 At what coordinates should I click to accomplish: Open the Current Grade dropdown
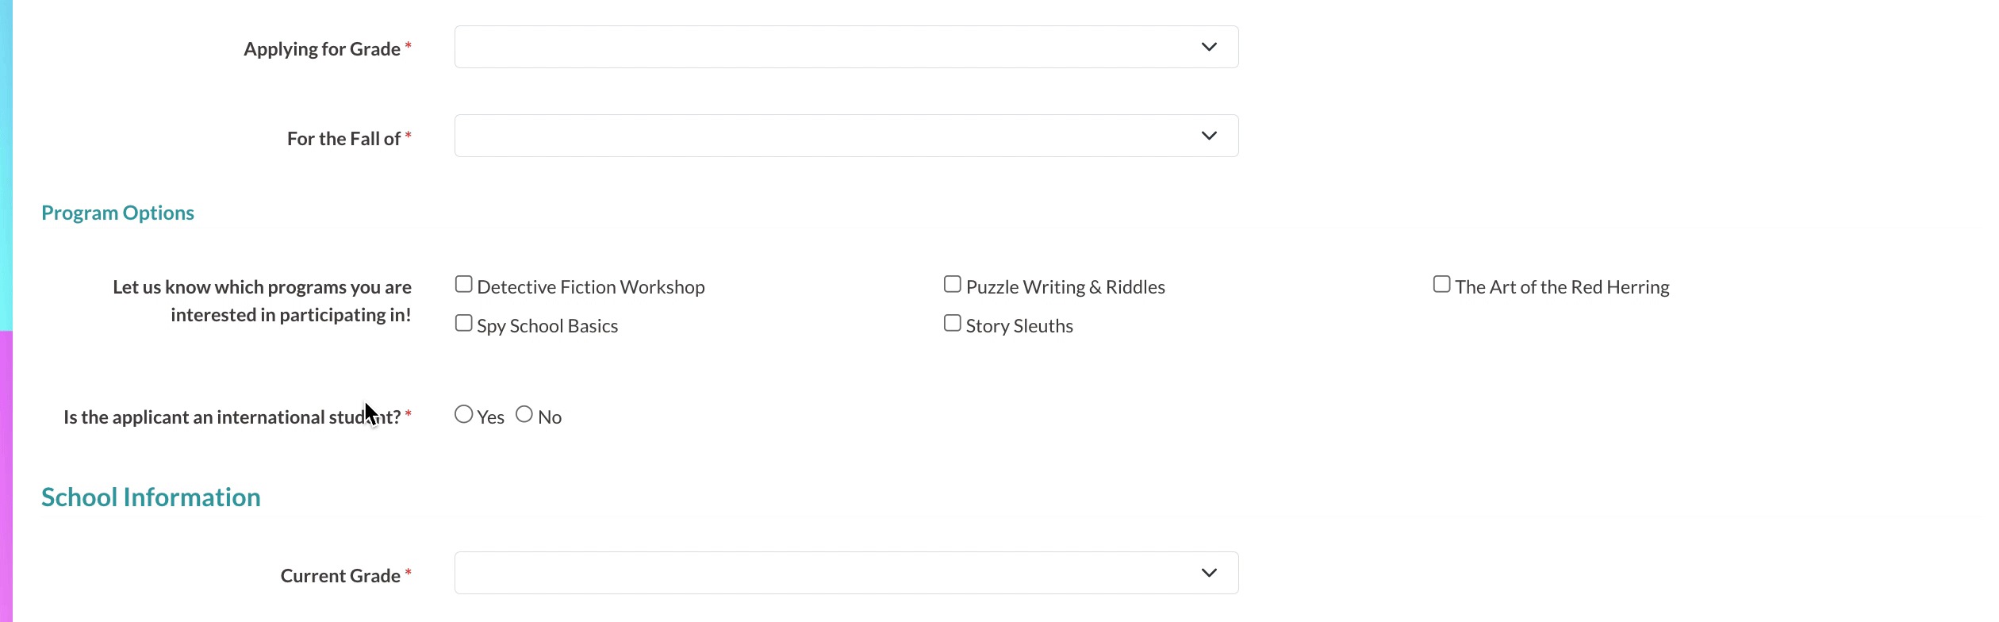pos(846,573)
